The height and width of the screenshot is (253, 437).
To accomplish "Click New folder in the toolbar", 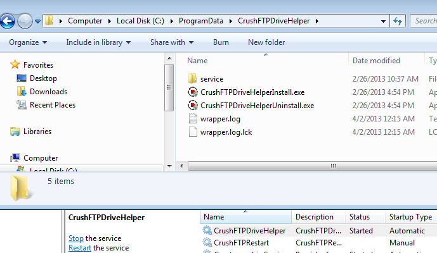I will pyautogui.click(x=266, y=42).
